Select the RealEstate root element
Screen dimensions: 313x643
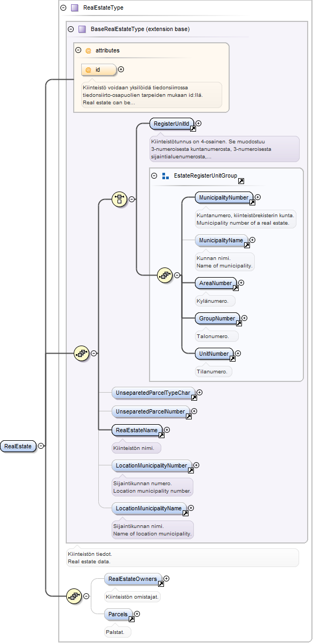point(18,446)
